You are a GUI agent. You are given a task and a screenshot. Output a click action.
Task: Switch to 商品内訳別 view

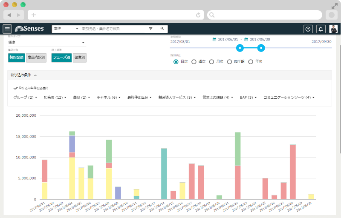(x=36, y=58)
